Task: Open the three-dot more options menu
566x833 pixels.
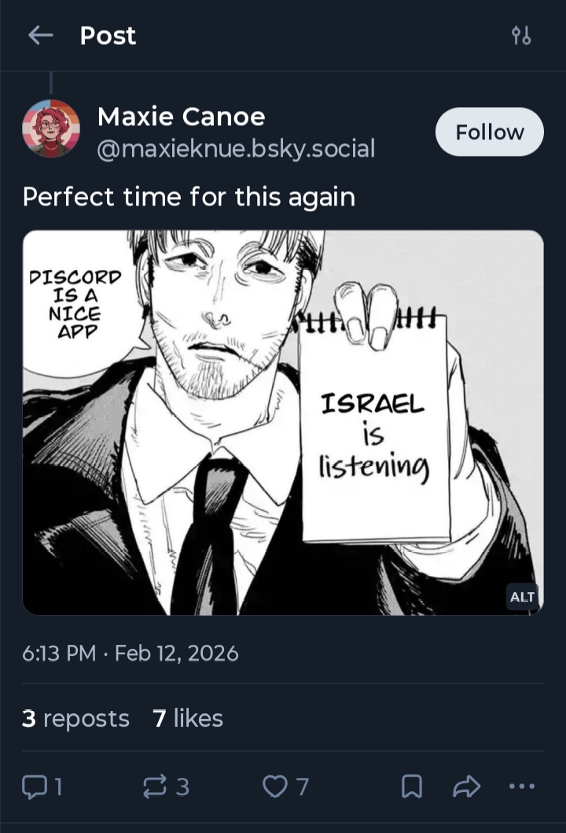Action: point(521,786)
